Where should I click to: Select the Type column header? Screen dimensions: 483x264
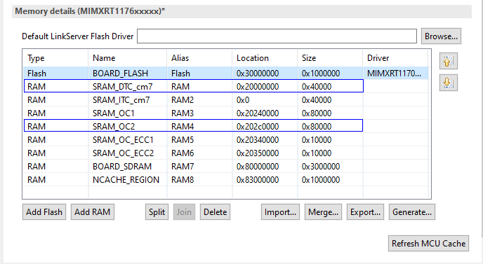pyautogui.click(x=55, y=58)
